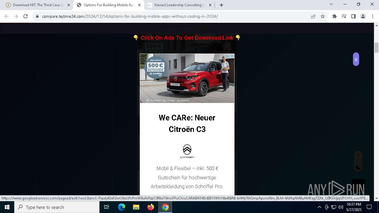The height and width of the screenshot is (213, 379).
Task: Open network status tray icon
Action: click(334, 207)
